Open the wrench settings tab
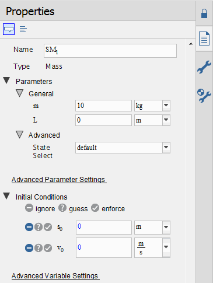The image size is (213, 283). coord(204,67)
